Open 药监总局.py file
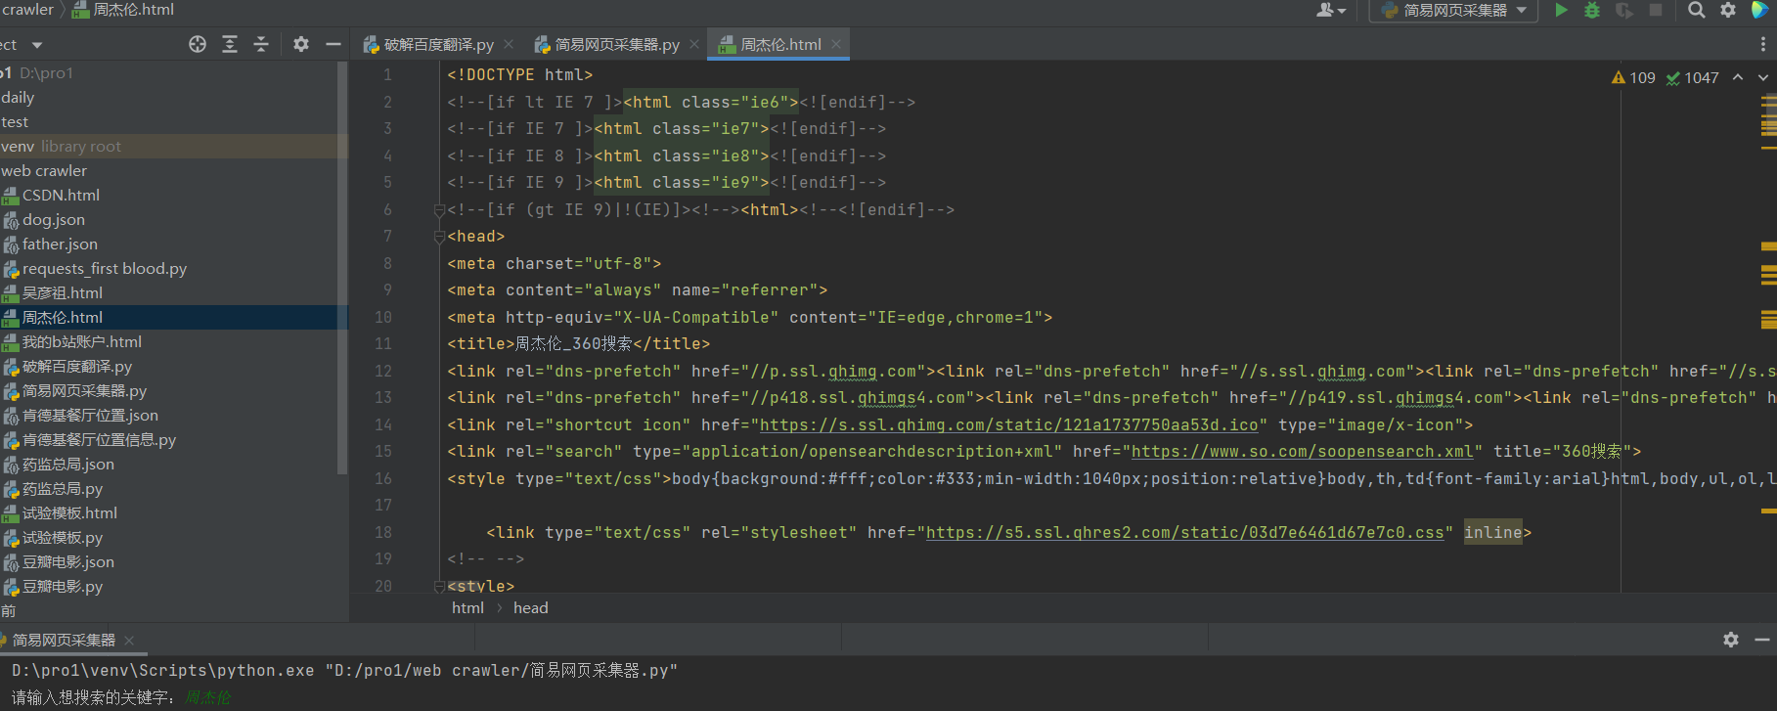The image size is (1777, 711). pos(62,489)
